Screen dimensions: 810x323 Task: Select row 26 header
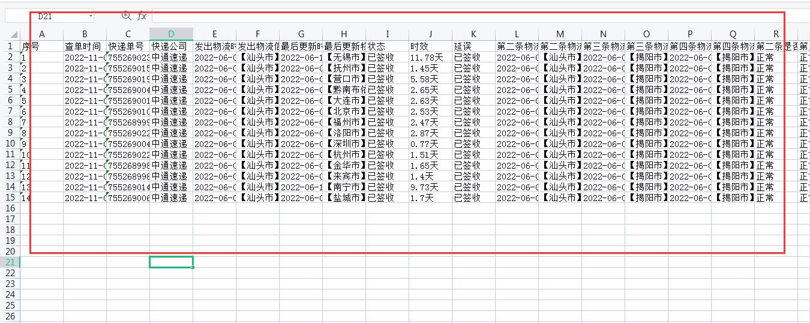click(x=10, y=316)
